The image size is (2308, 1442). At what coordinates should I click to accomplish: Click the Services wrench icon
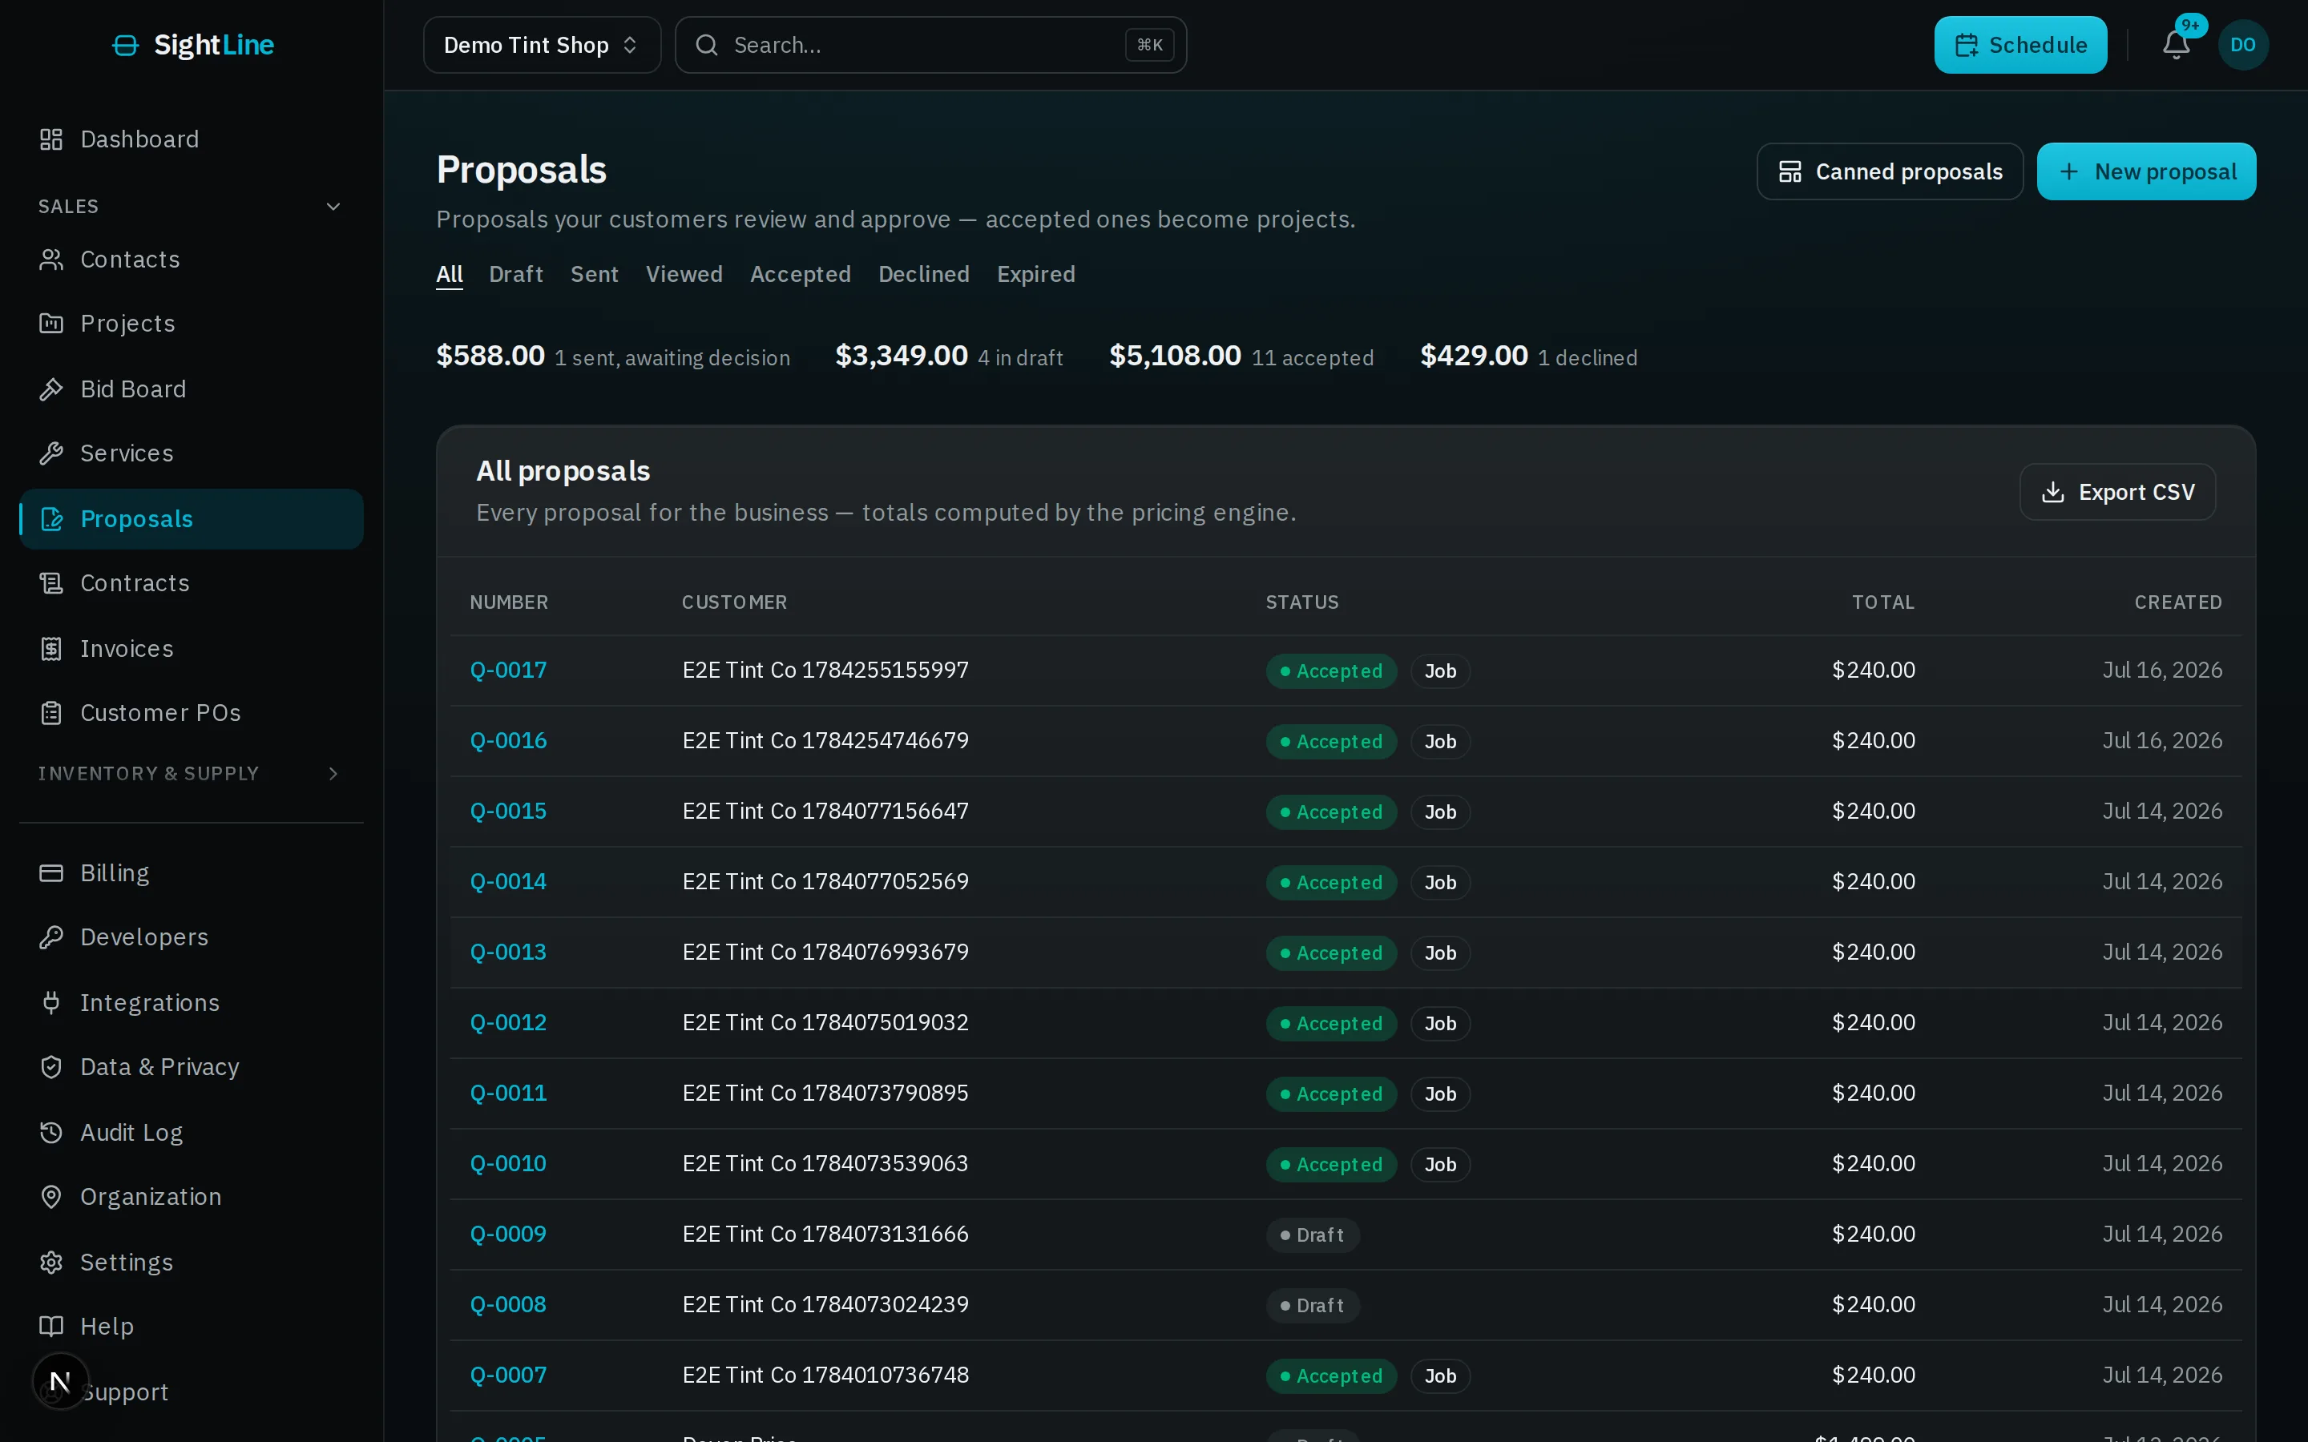pyautogui.click(x=51, y=453)
